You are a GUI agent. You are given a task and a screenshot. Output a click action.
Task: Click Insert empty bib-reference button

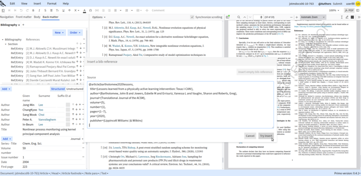[x=255, y=72]
